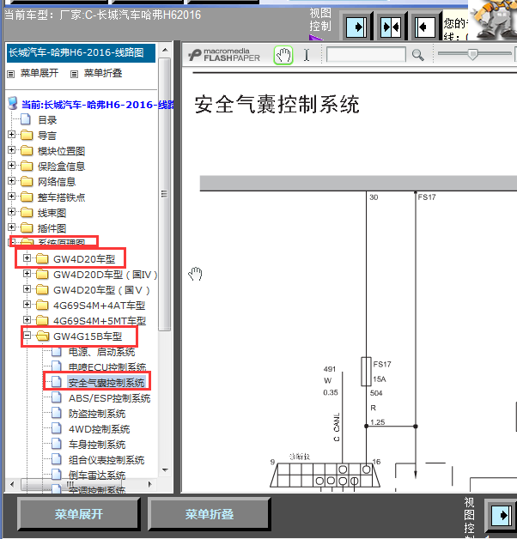Click the bottom 菜单折叠 button

tap(210, 514)
